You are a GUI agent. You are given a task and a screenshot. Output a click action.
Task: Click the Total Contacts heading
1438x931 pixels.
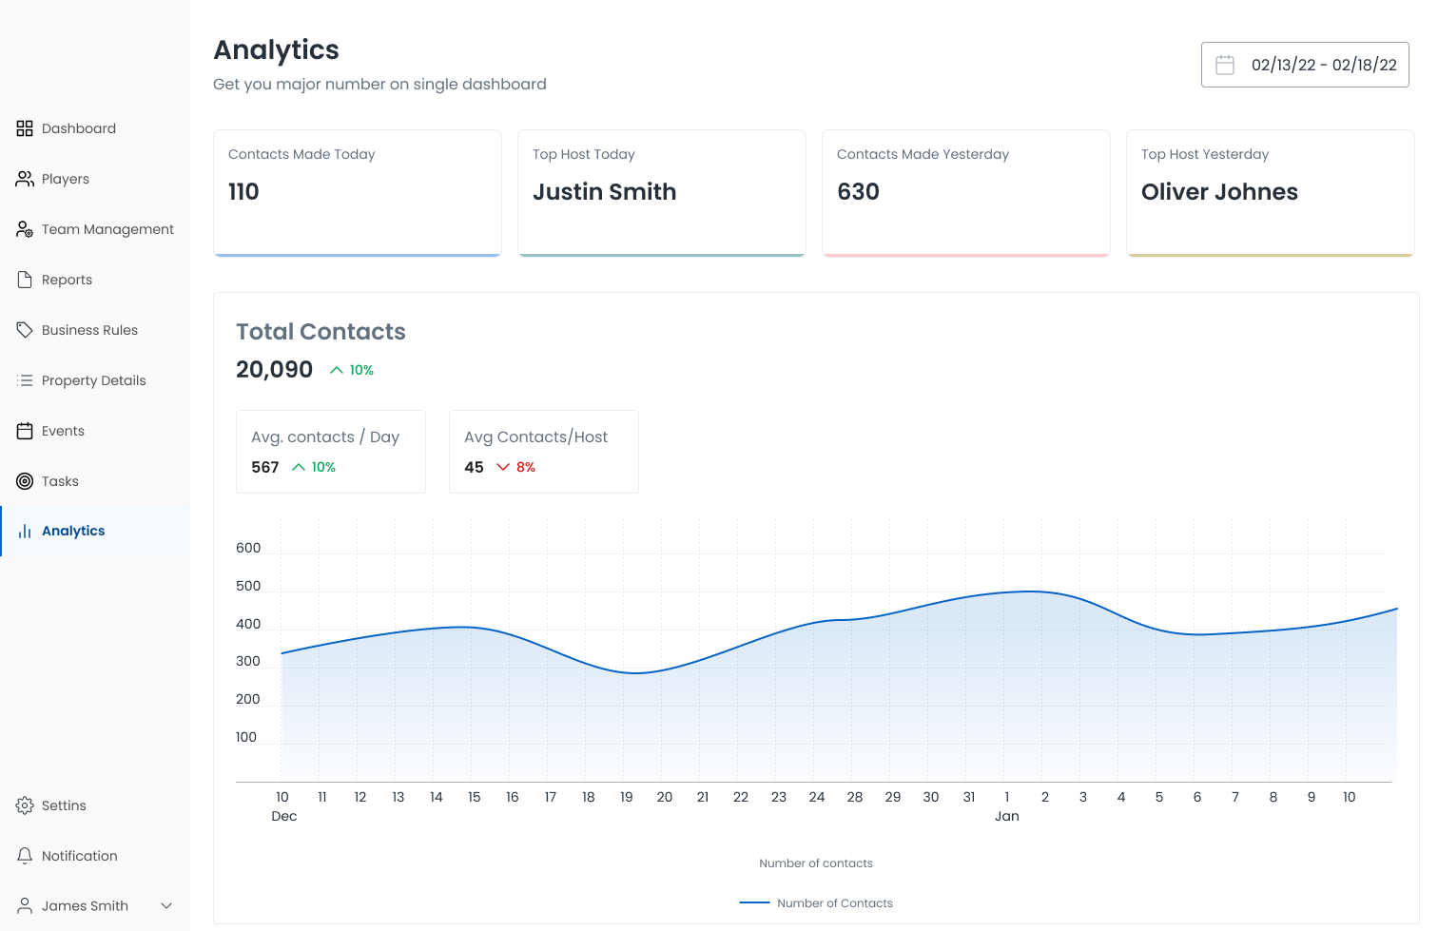(321, 332)
